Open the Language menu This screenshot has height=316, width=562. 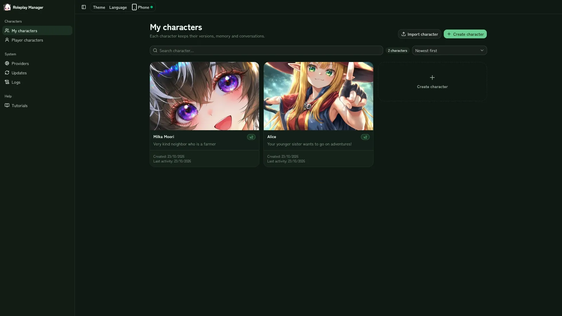(118, 7)
